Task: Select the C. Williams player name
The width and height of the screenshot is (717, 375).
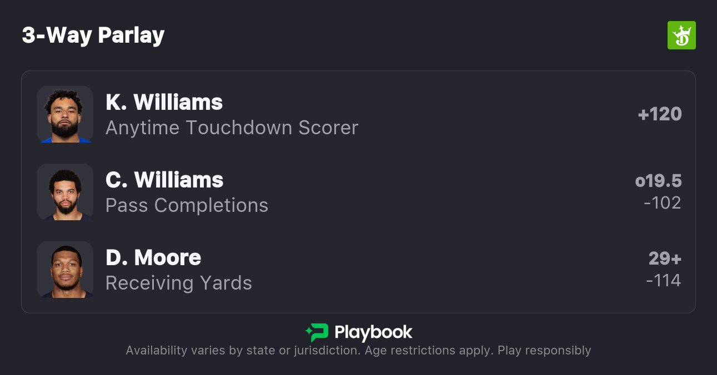Action: tap(164, 180)
